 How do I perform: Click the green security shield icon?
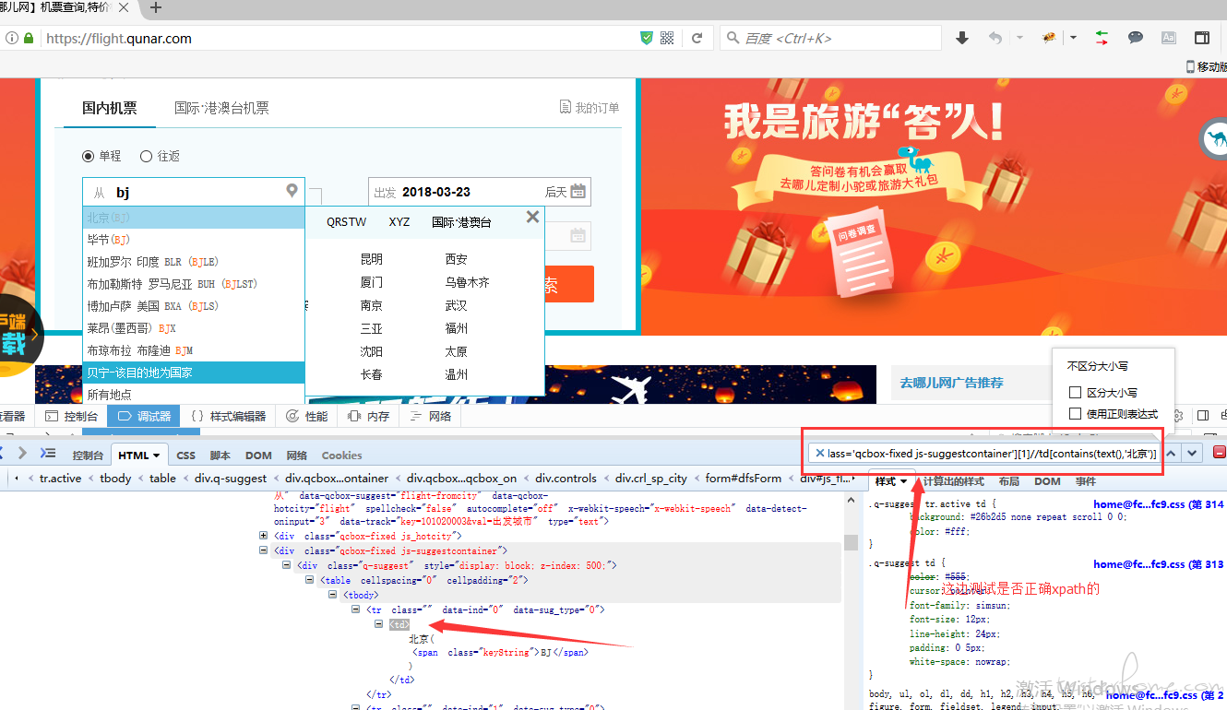pyautogui.click(x=647, y=38)
